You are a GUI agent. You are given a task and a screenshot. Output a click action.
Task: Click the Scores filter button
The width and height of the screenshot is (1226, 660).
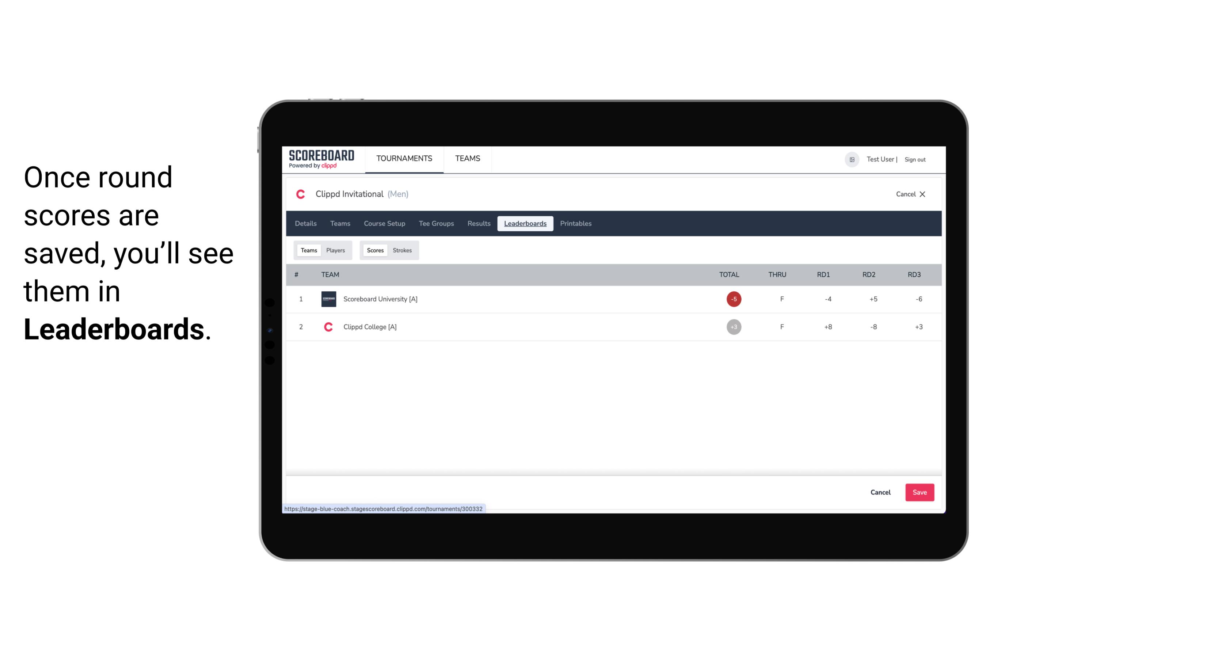pos(374,250)
